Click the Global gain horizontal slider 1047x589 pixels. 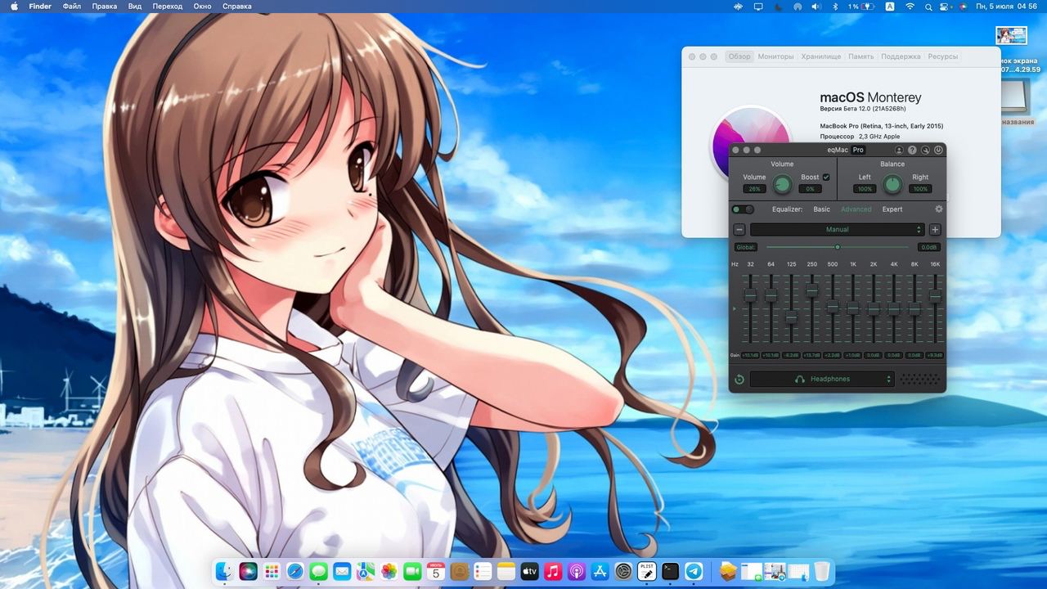(837, 247)
